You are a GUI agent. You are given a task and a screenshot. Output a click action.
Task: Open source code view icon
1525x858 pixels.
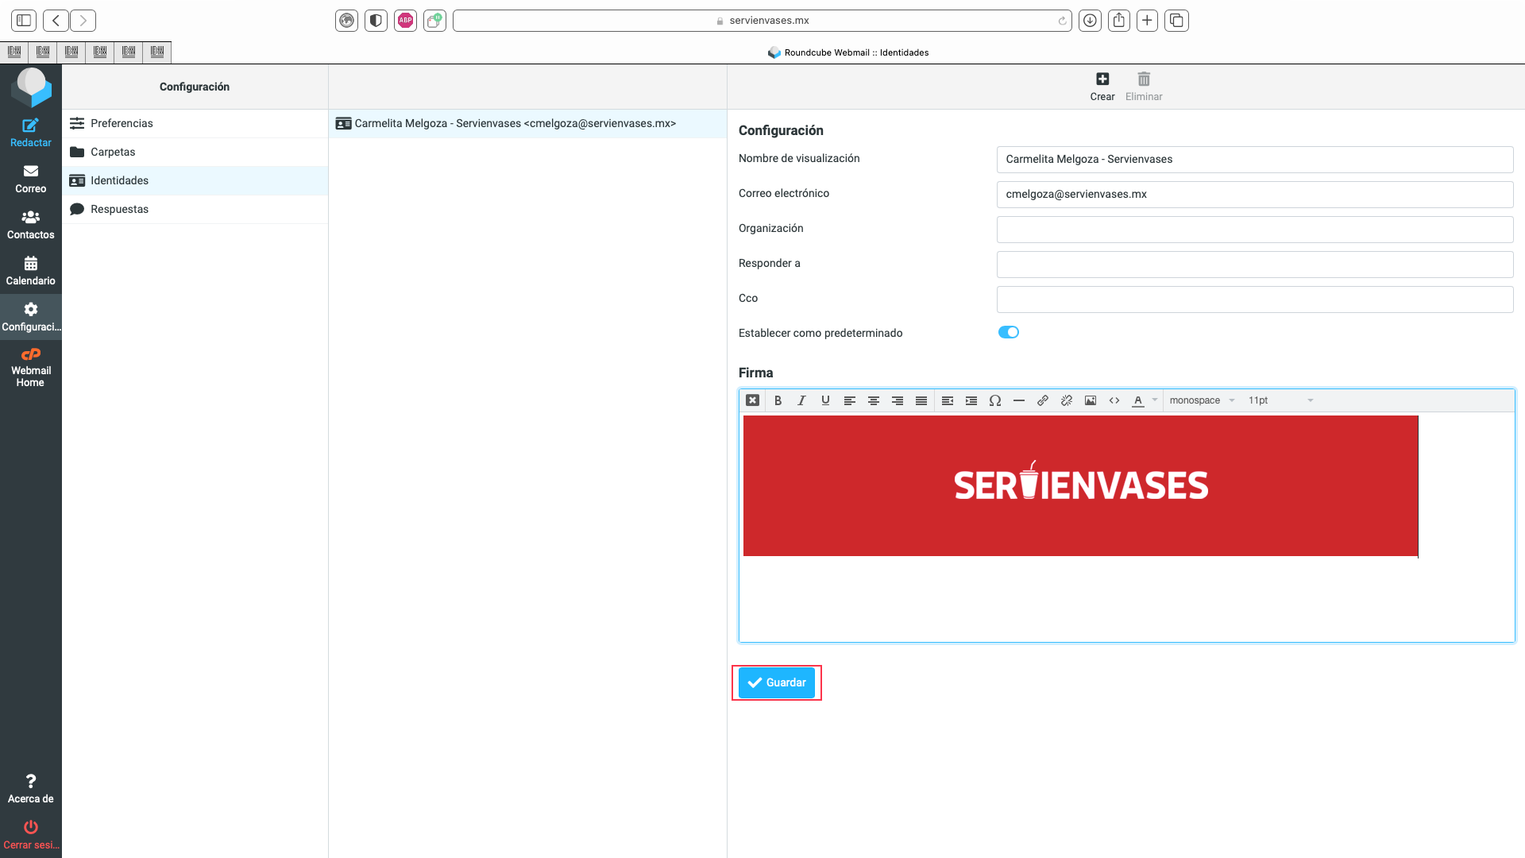[1114, 400]
